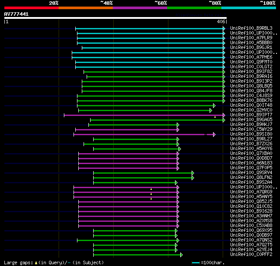Select the UniRef100_B9HKJ7 label
The height and width of the screenshot is (266, 280).
(x=251, y=125)
